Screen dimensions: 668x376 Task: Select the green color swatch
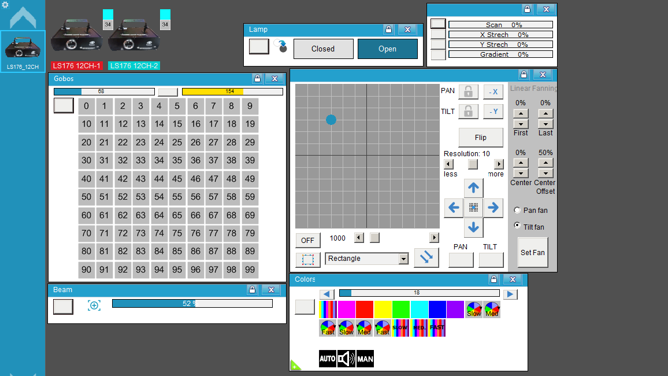[401, 309]
